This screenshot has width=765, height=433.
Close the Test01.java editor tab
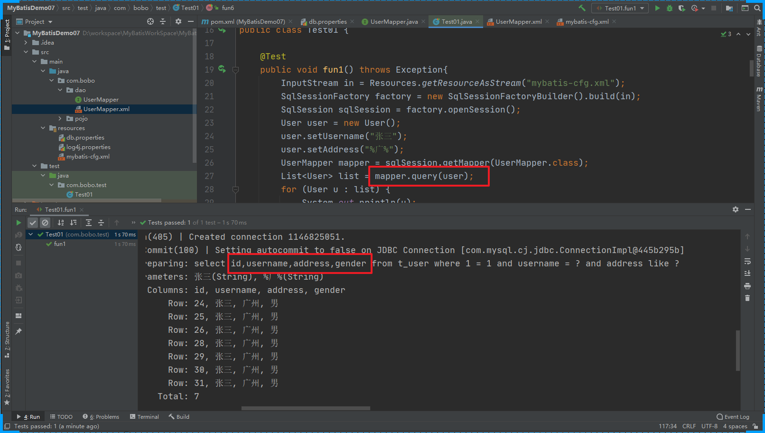coord(477,21)
